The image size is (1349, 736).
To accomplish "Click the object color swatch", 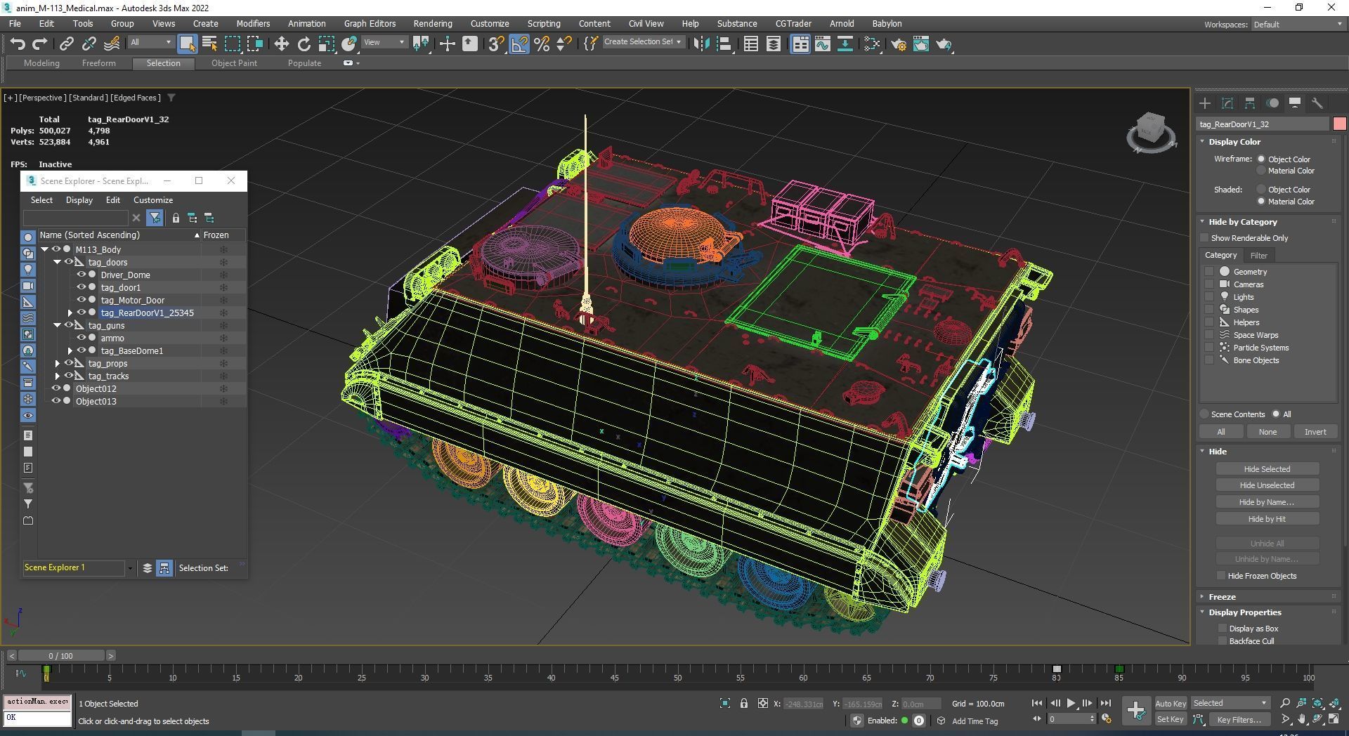I will [x=1339, y=124].
